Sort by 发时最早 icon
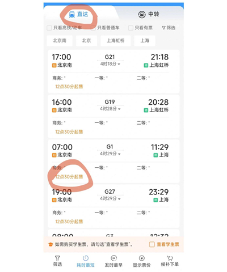 (x=113, y=258)
